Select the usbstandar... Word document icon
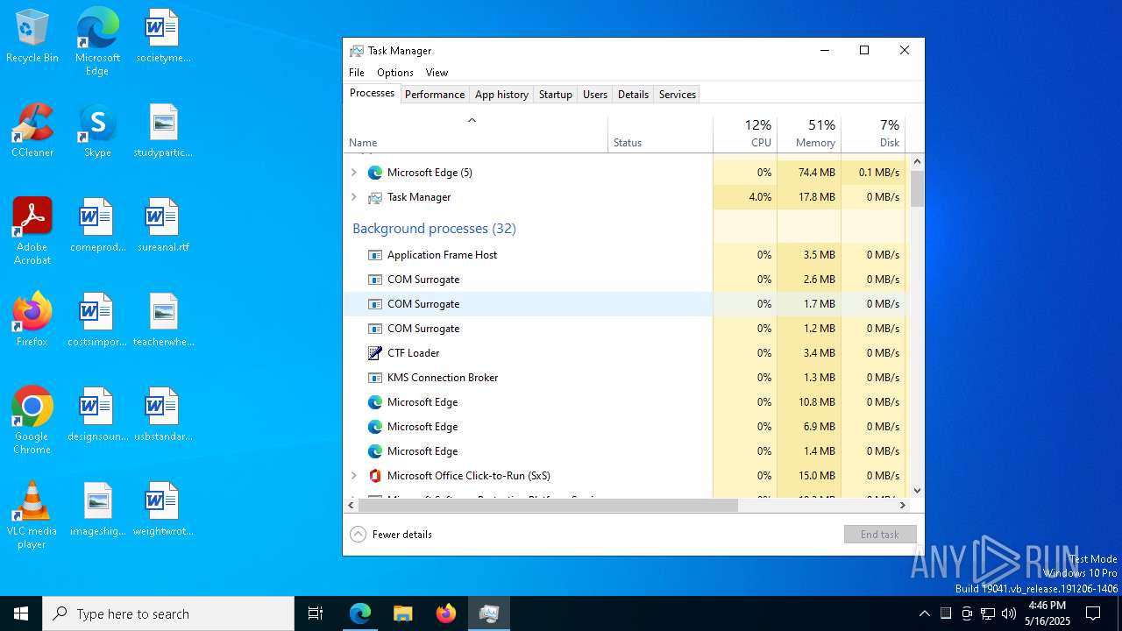Viewport: 1122px width, 631px height. pyautogui.click(x=163, y=415)
